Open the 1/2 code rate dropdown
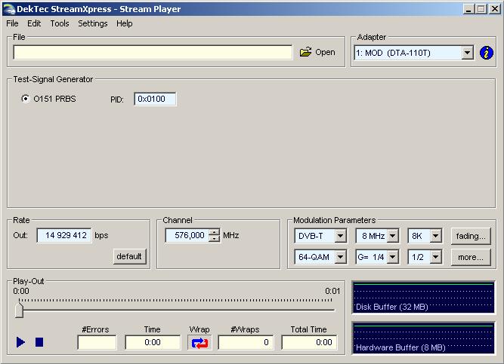 (435, 257)
